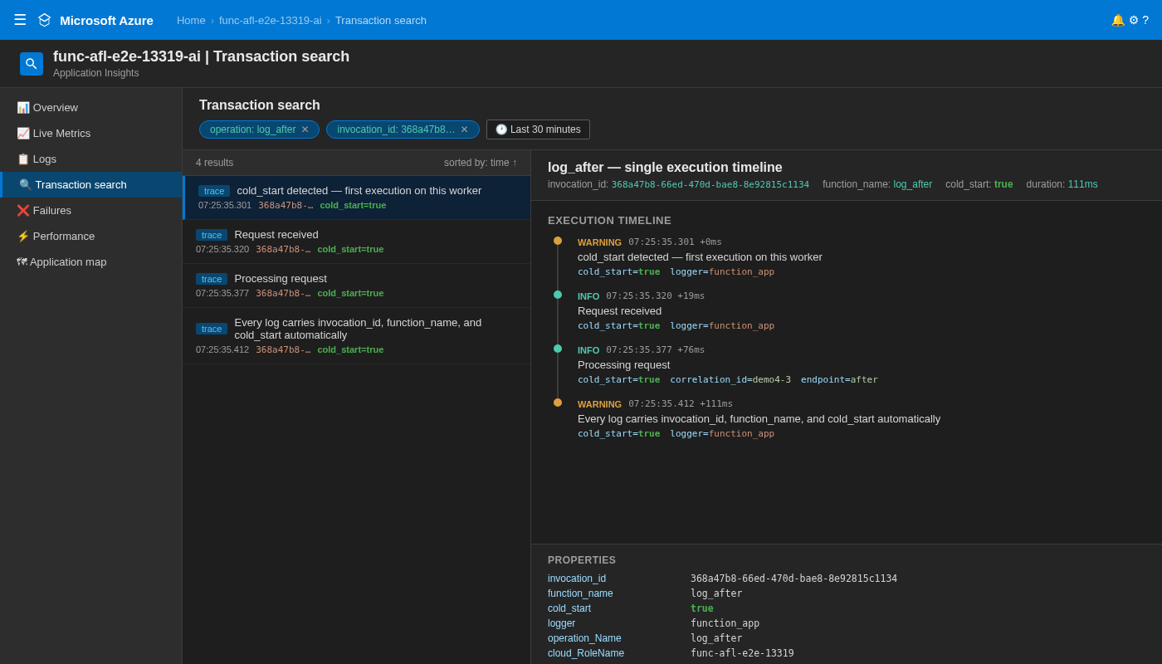
Task: Go to Overview in the sidebar
Action: click(x=91, y=107)
